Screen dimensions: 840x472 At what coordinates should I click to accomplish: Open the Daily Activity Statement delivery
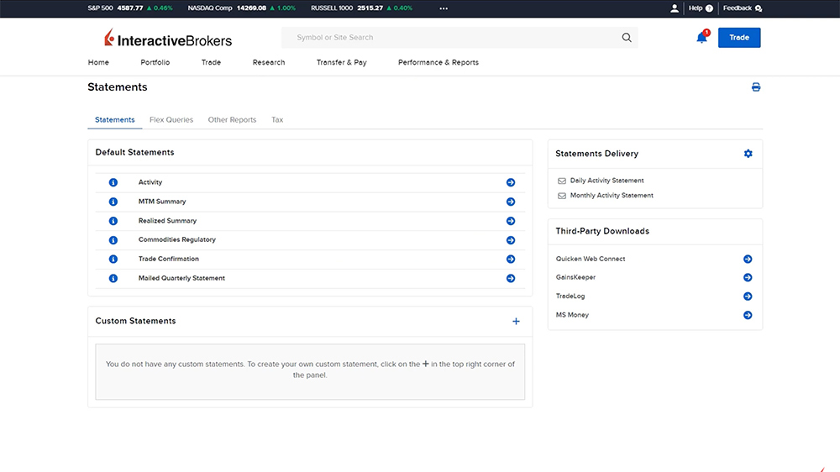pyautogui.click(x=606, y=181)
